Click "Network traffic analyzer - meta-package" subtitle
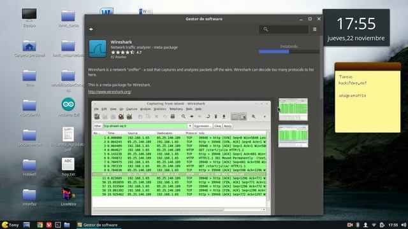Image resolution: width=408 pixels, height=229 pixels. coord(144,47)
